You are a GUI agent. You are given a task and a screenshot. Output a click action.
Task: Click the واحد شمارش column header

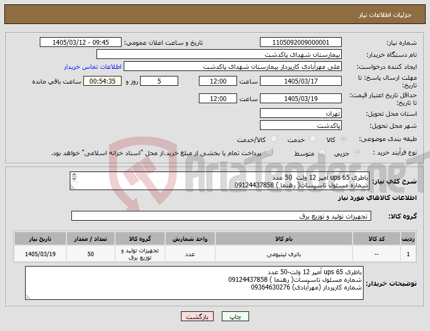coord(190,239)
